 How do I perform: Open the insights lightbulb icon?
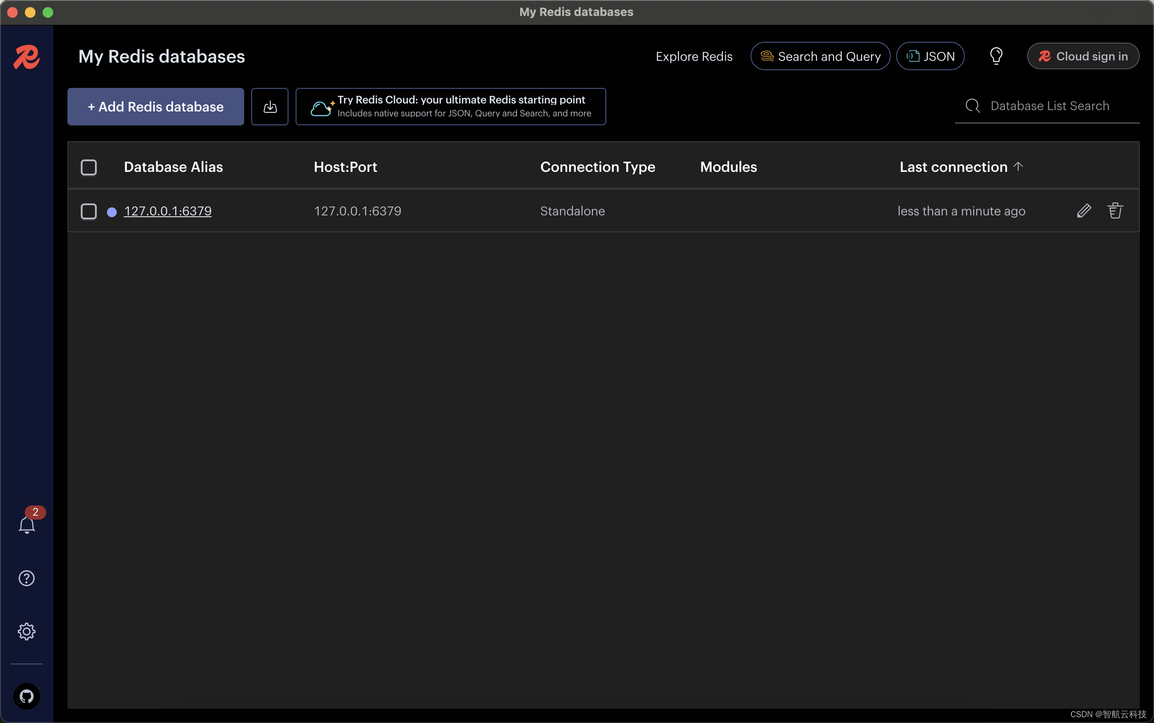(x=996, y=56)
